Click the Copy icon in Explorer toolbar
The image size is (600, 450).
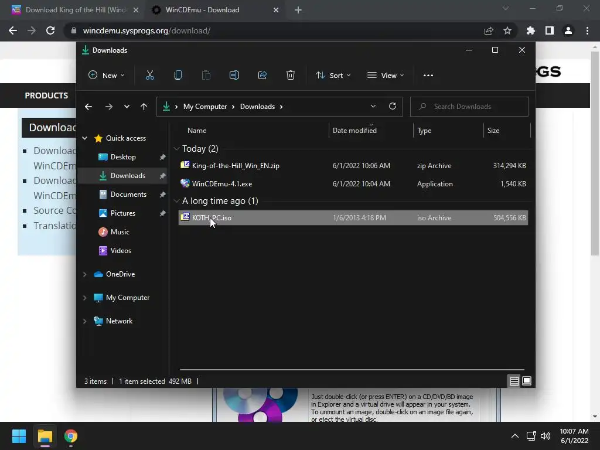tap(178, 76)
